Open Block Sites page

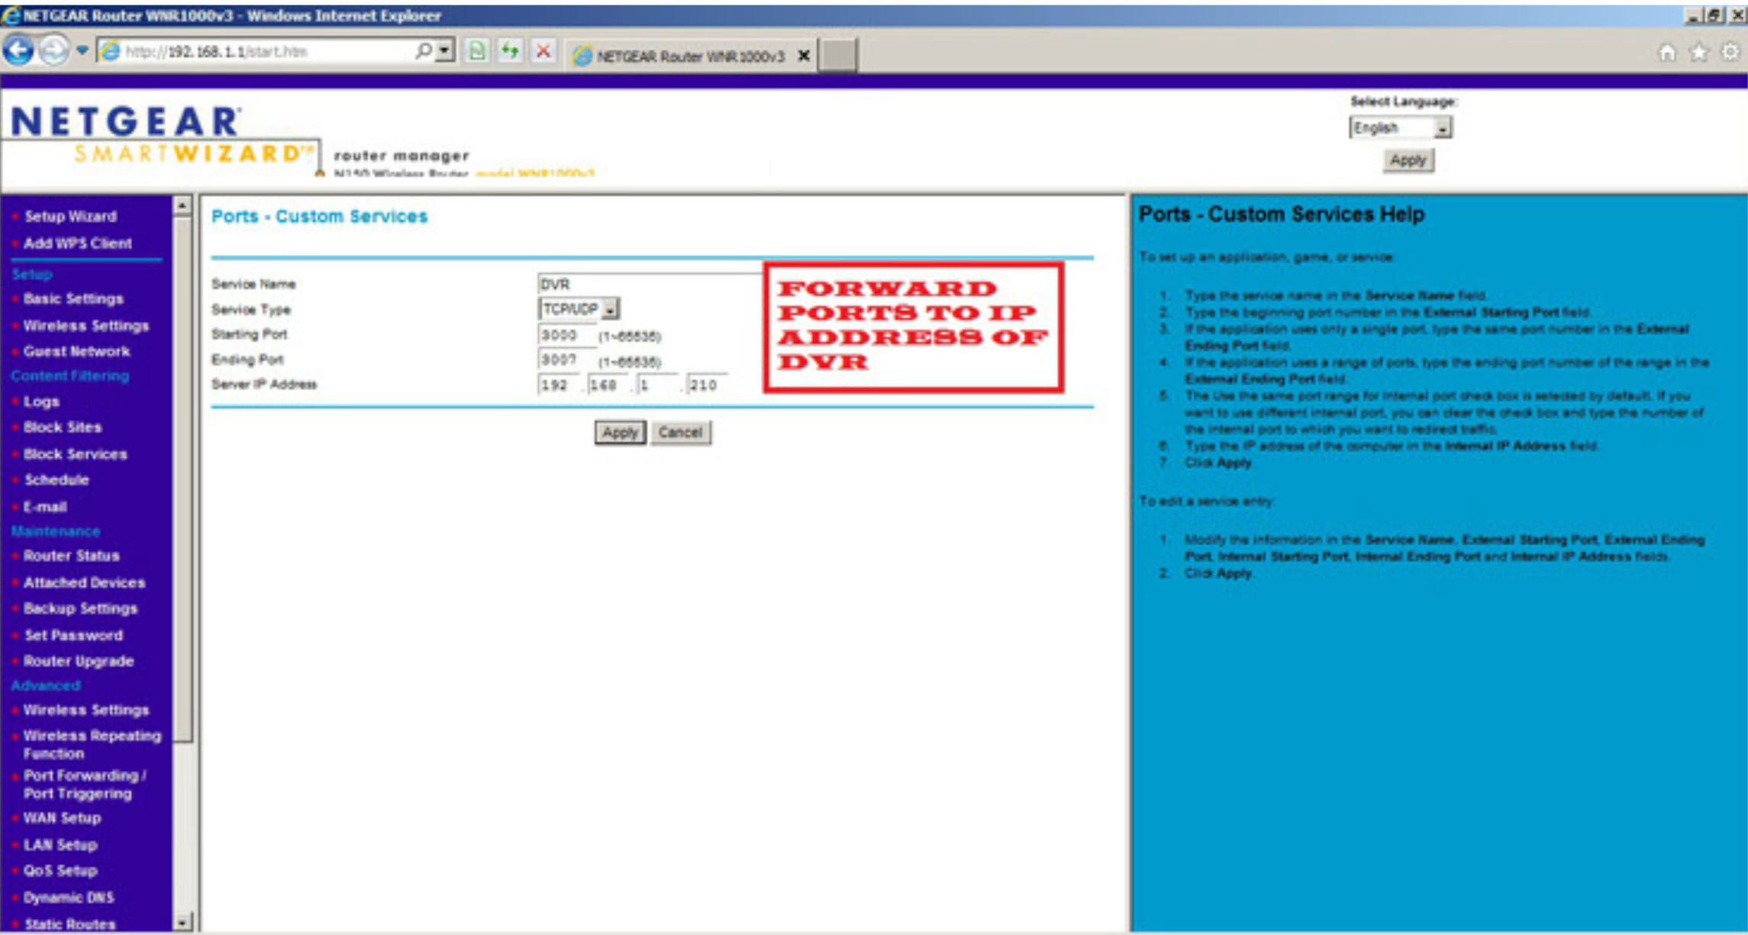click(x=63, y=427)
